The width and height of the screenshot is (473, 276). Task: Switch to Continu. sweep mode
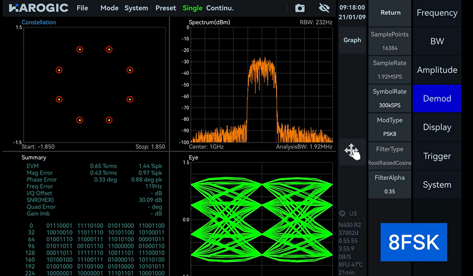click(x=220, y=8)
